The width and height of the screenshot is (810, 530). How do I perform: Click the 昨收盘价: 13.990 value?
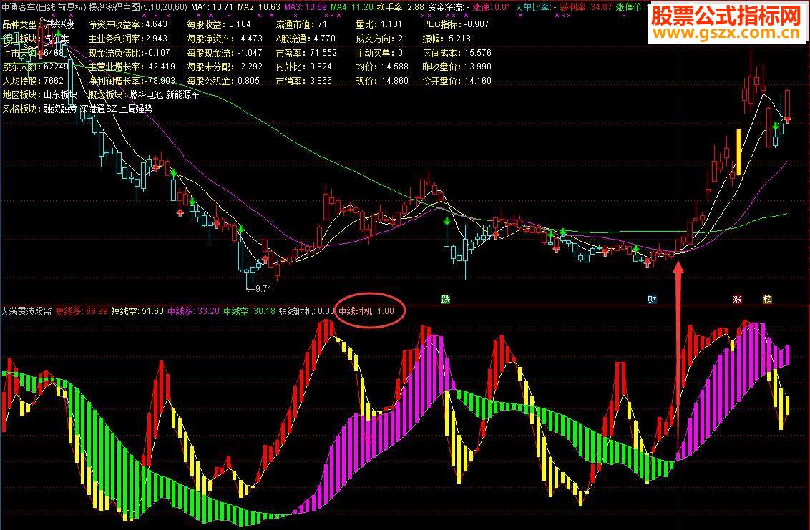click(457, 67)
